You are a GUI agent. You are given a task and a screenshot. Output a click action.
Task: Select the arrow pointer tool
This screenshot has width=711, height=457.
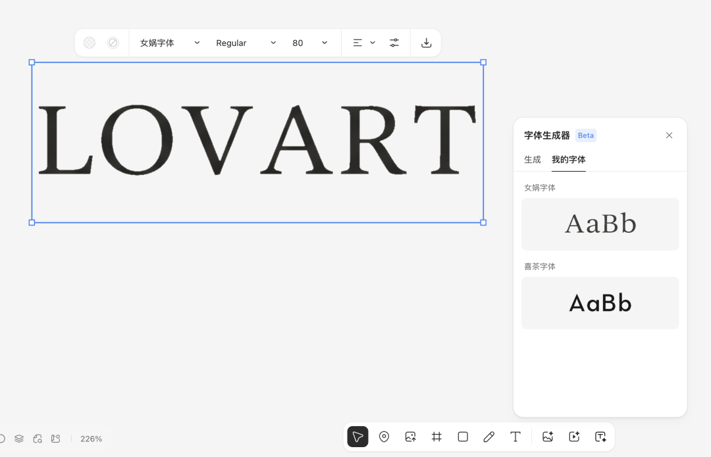point(357,437)
